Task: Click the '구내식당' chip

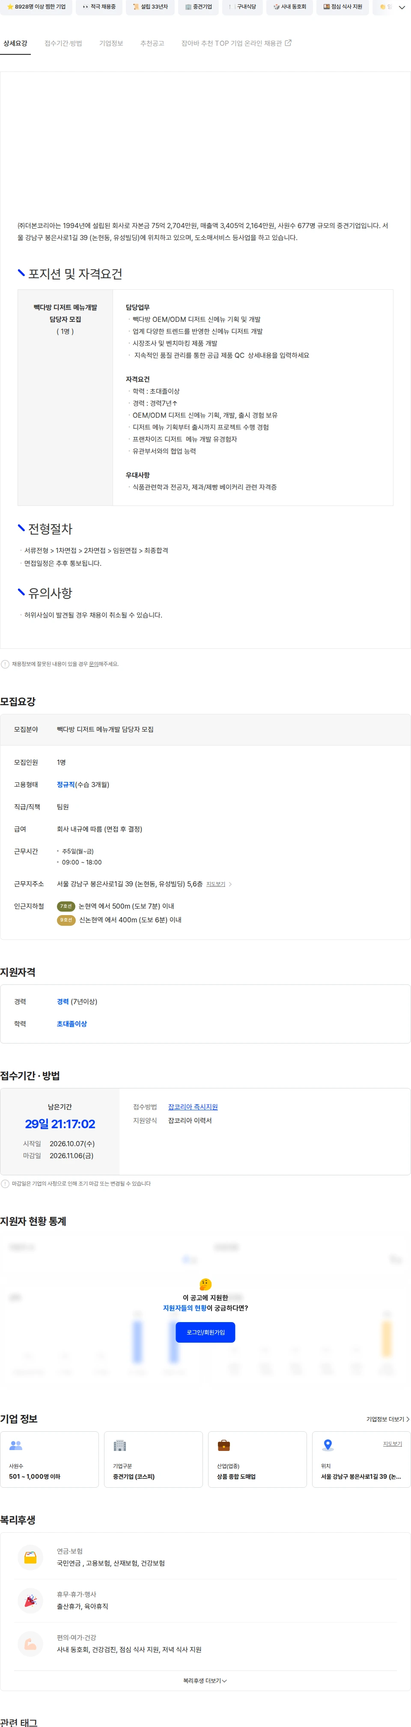Action: pyautogui.click(x=242, y=7)
